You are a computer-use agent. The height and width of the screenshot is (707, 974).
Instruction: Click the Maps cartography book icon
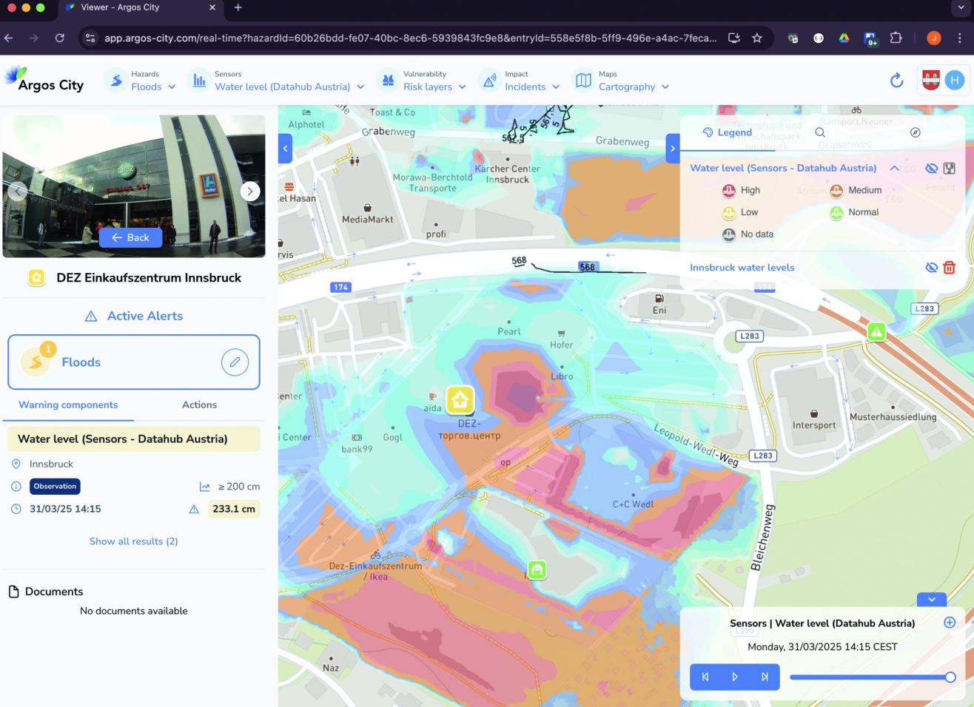pos(583,81)
